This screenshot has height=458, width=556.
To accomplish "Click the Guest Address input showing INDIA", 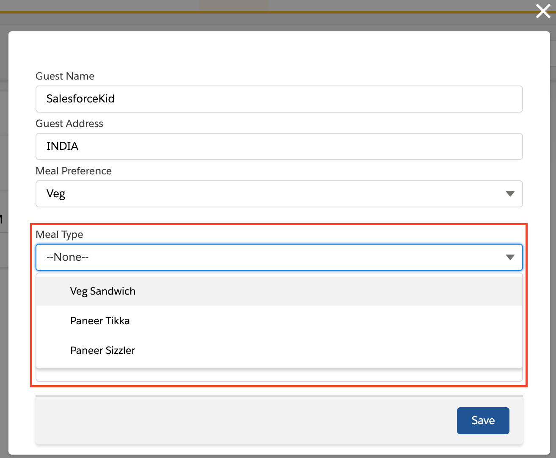I will pos(279,146).
